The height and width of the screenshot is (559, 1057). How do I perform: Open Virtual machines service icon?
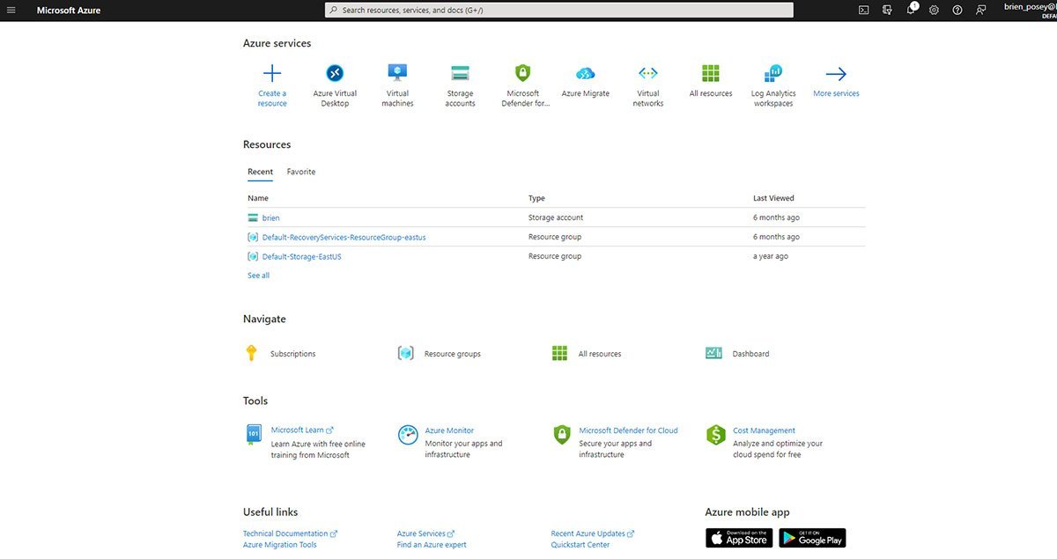[397, 74]
